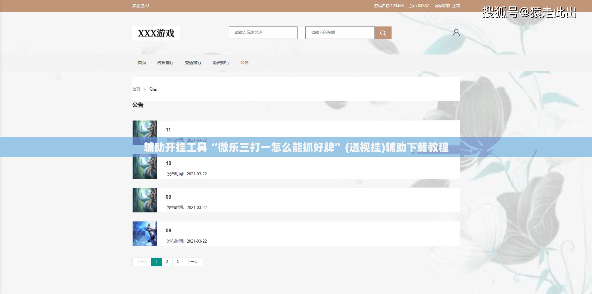This screenshot has width=592, height=294.
Task: Open 时长排行 navigation tab
Action: (166, 63)
